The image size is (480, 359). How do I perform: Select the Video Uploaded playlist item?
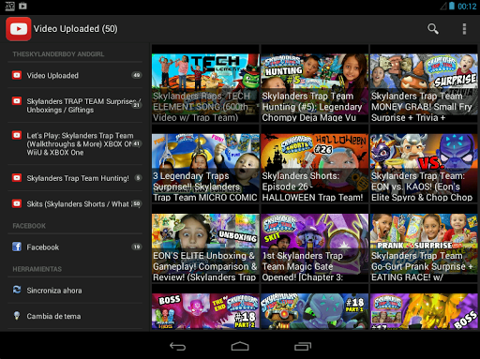tap(75, 75)
